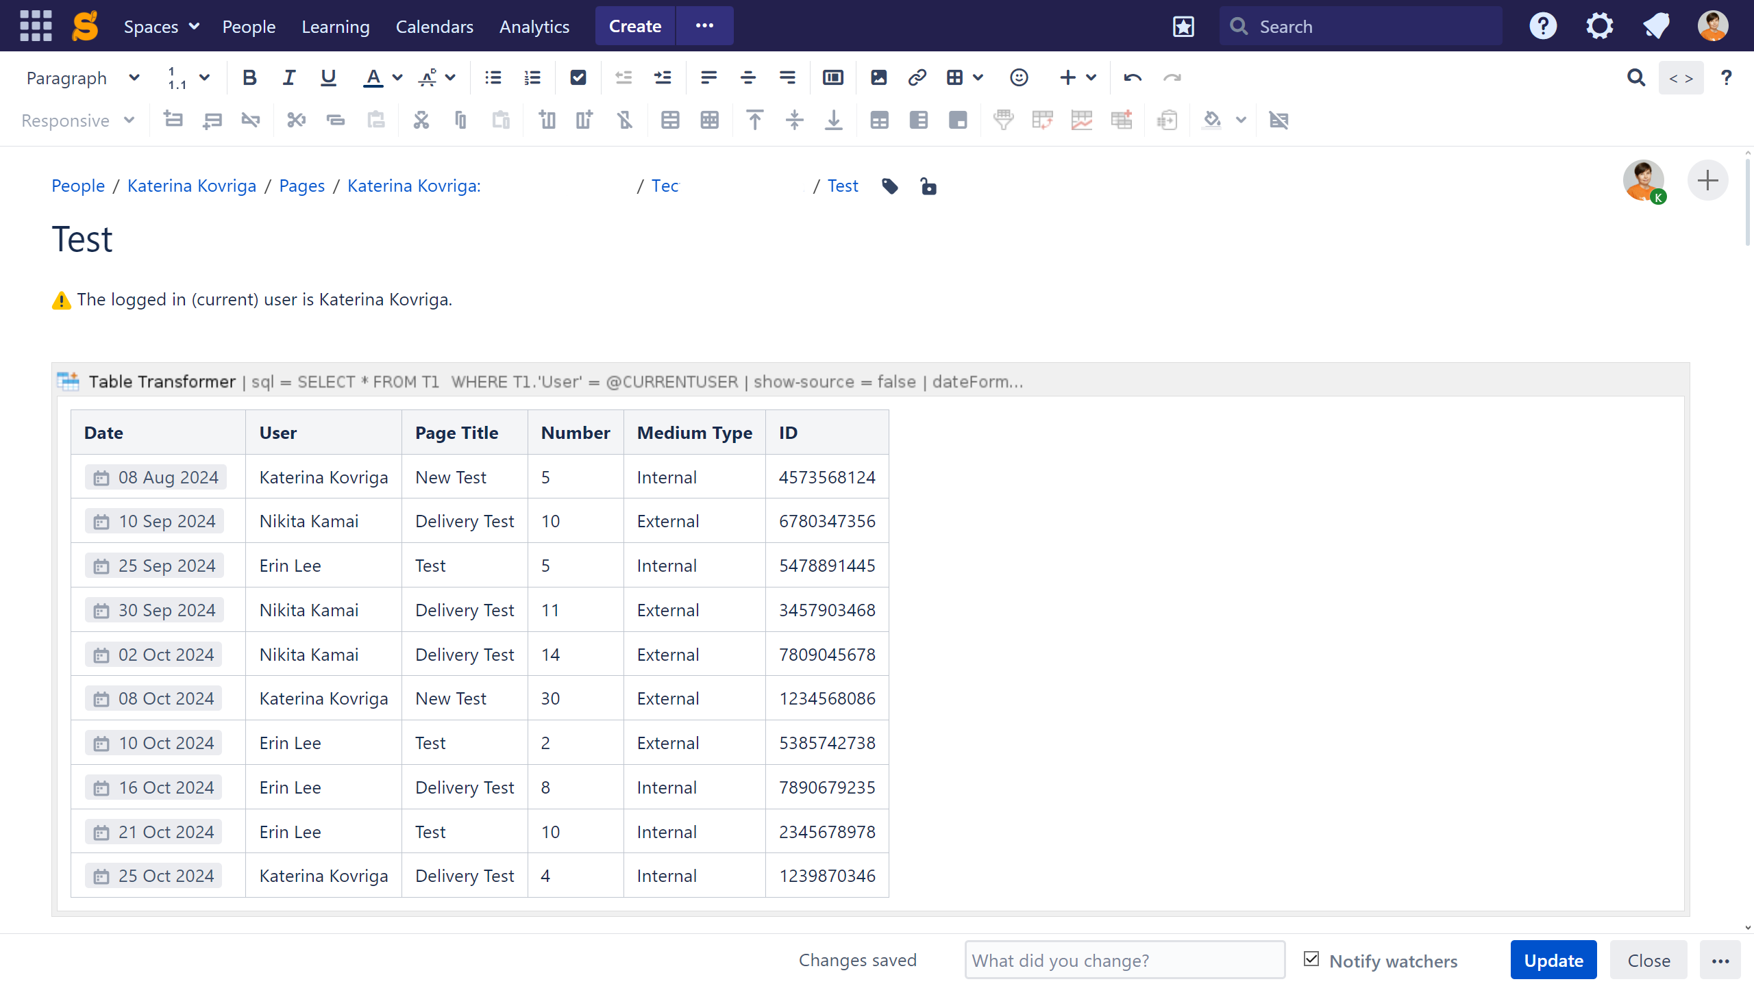The image size is (1754, 986).
Task: Click the page labels tag icon
Action: pos(890,186)
